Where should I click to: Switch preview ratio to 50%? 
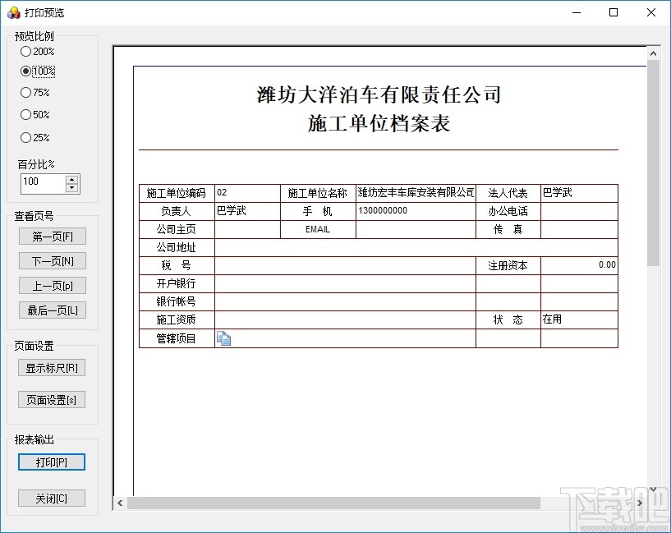click(x=25, y=116)
